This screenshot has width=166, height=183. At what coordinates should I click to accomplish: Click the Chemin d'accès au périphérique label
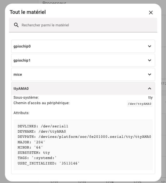pos(41,103)
